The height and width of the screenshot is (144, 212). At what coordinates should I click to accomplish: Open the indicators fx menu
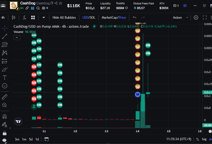pos(24,18)
